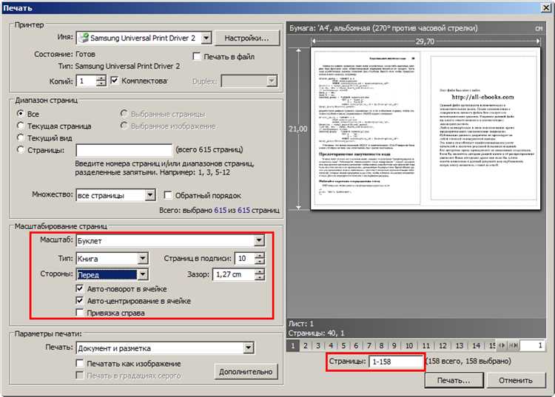Click the print preview sheet thumbnail
This screenshot has height=397, width=555.
click(x=425, y=129)
